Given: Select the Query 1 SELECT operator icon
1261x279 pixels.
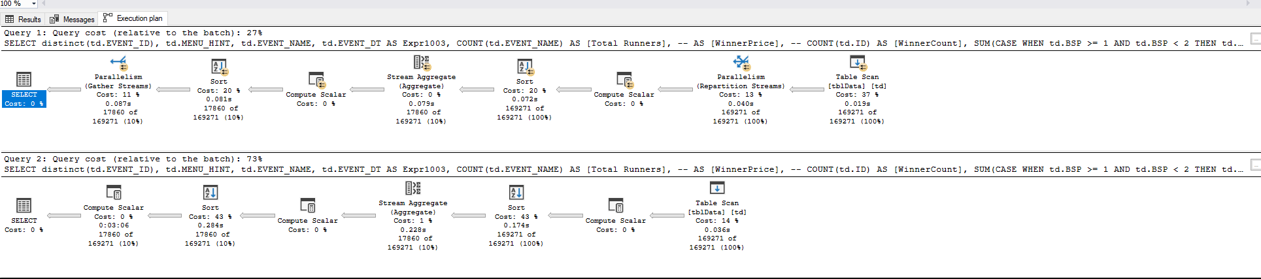Looking at the screenshot, I should [24, 80].
